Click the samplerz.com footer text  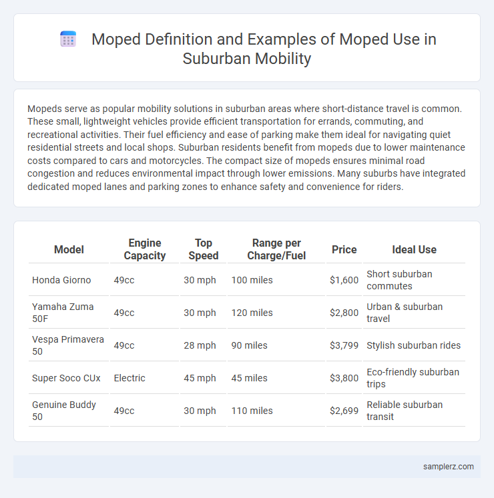448,467
